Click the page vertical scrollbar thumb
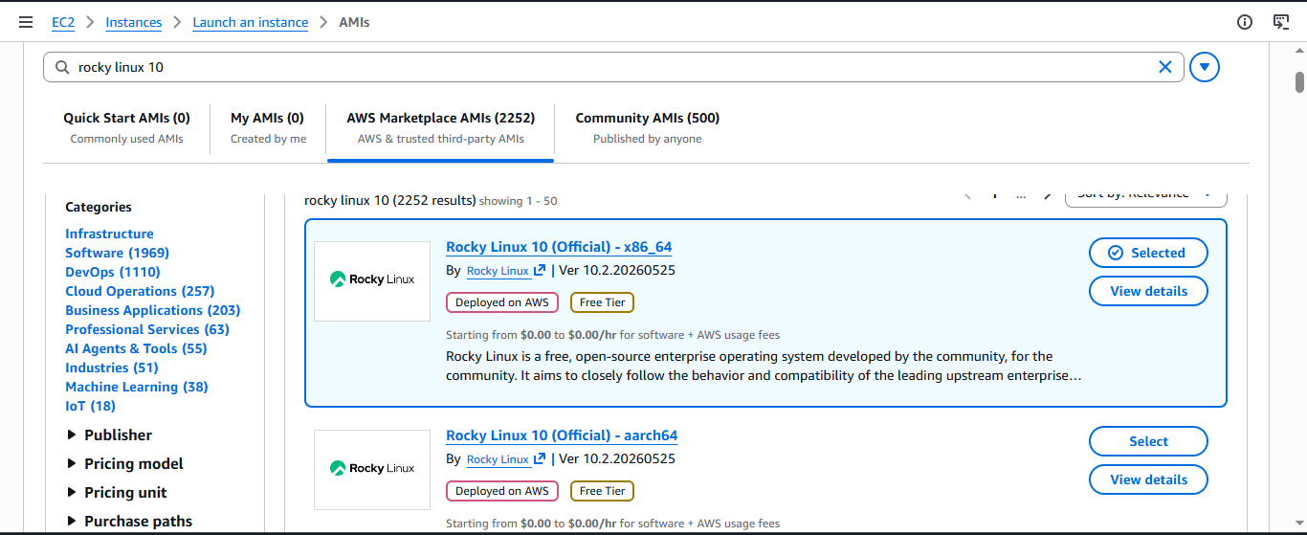This screenshot has width=1307, height=535. (1299, 82)
